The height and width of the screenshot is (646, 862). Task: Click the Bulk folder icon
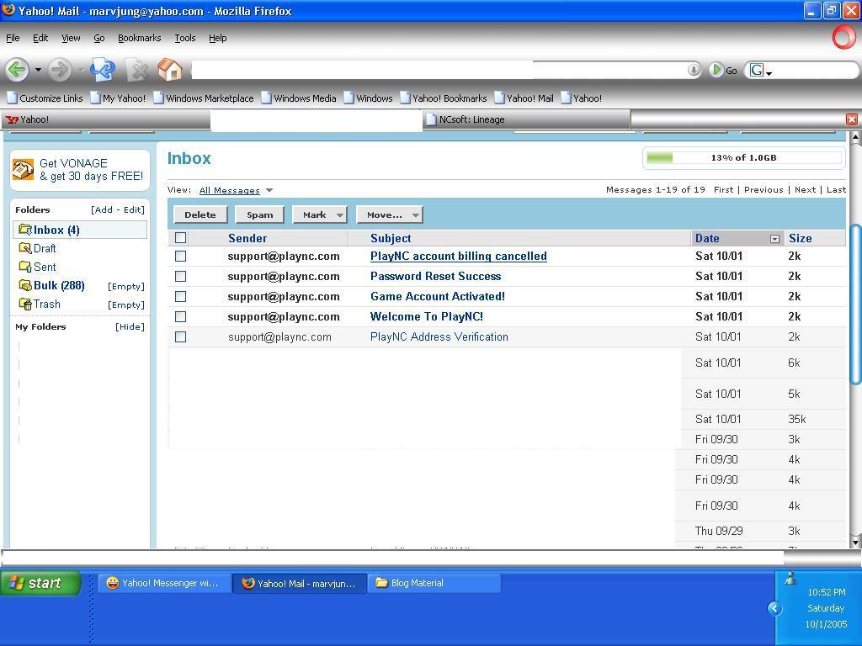coord(25,285)
